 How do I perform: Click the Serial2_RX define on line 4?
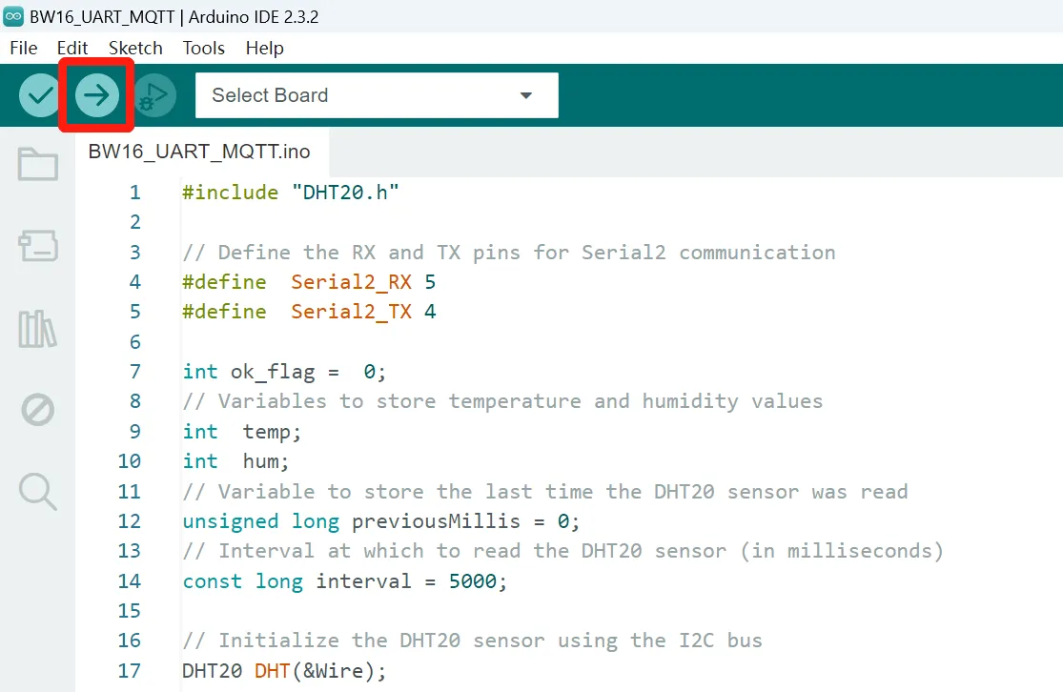351,282
